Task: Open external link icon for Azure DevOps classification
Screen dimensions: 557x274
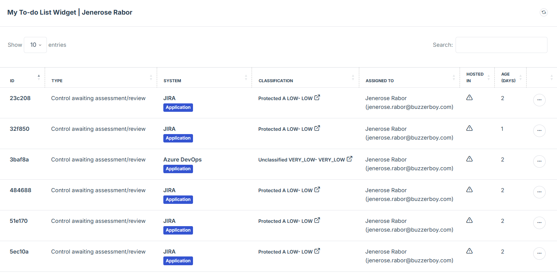Action: coord(350,159)
